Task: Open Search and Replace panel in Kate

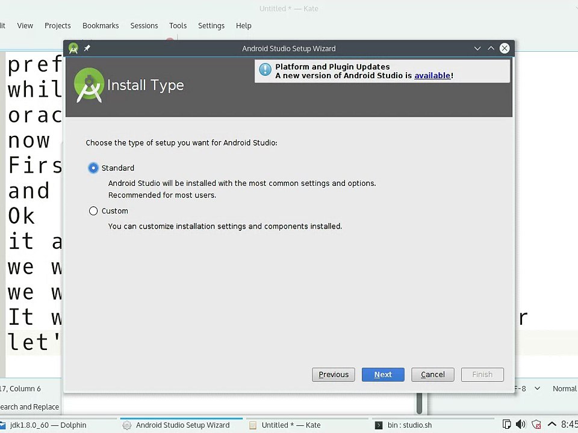Action: pos(30,407)
